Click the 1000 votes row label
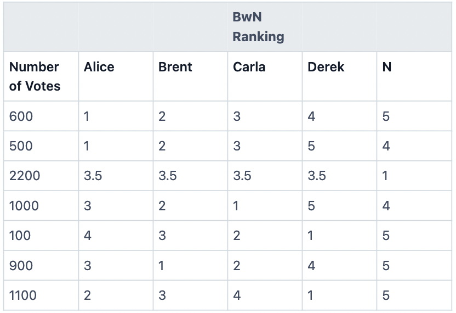456x313 pixels. (24, 206)
